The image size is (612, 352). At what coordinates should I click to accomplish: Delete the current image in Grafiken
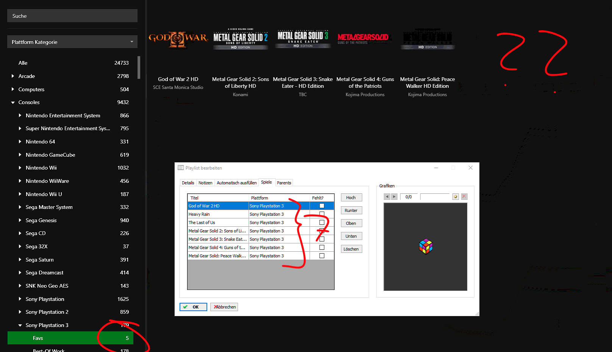[464, 197]
